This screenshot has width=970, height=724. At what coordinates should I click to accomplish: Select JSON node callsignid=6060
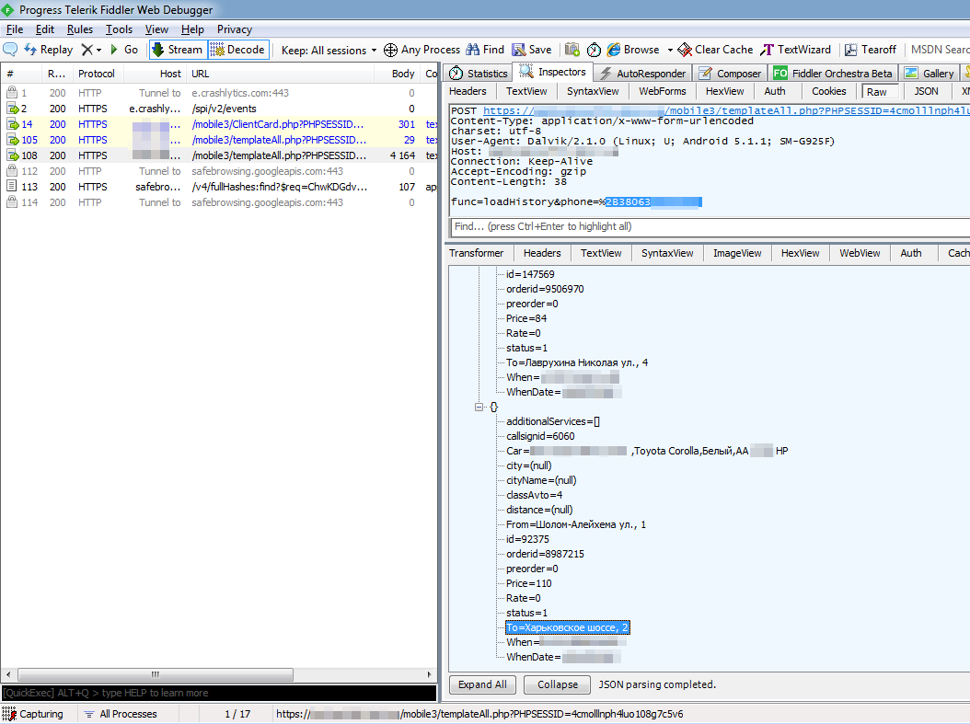pos(540,436)
